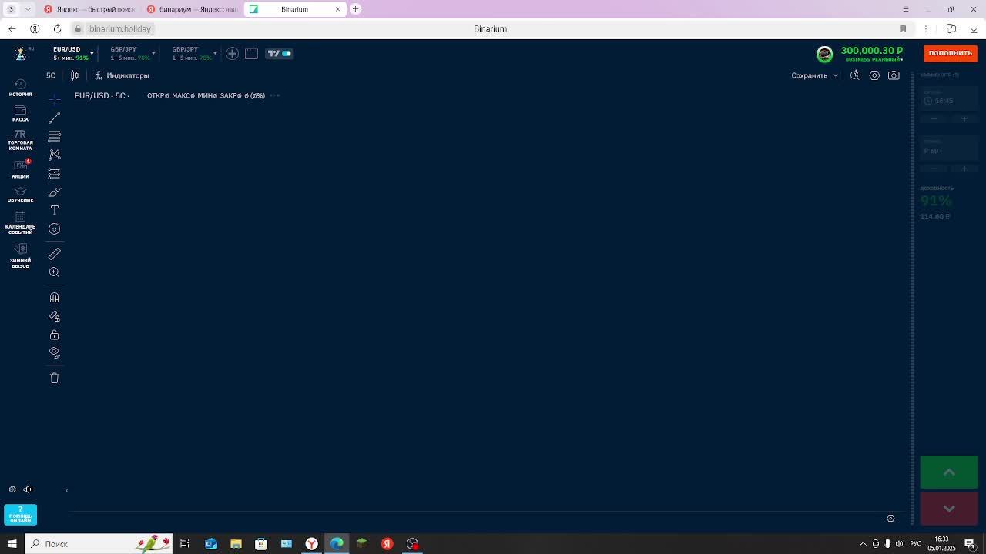Expand the EUR/USD asset dropdown

pyautogui.click(x=92, y=53)
